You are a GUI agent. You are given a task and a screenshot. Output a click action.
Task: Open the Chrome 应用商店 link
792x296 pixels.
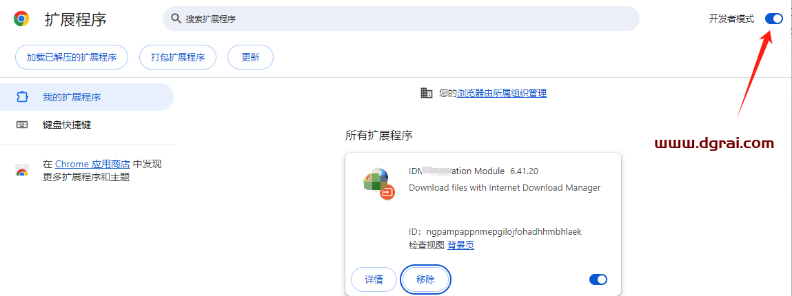pyautogui.click(x=92, y=164)
